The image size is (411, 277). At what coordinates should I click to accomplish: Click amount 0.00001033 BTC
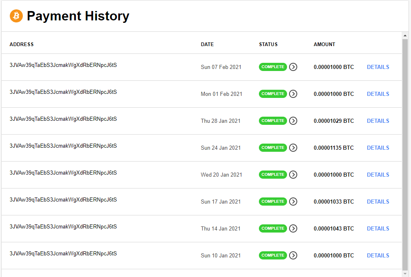334,202
